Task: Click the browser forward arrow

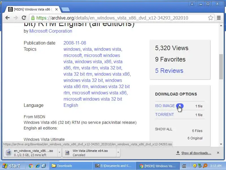Action: click(16, 18)
